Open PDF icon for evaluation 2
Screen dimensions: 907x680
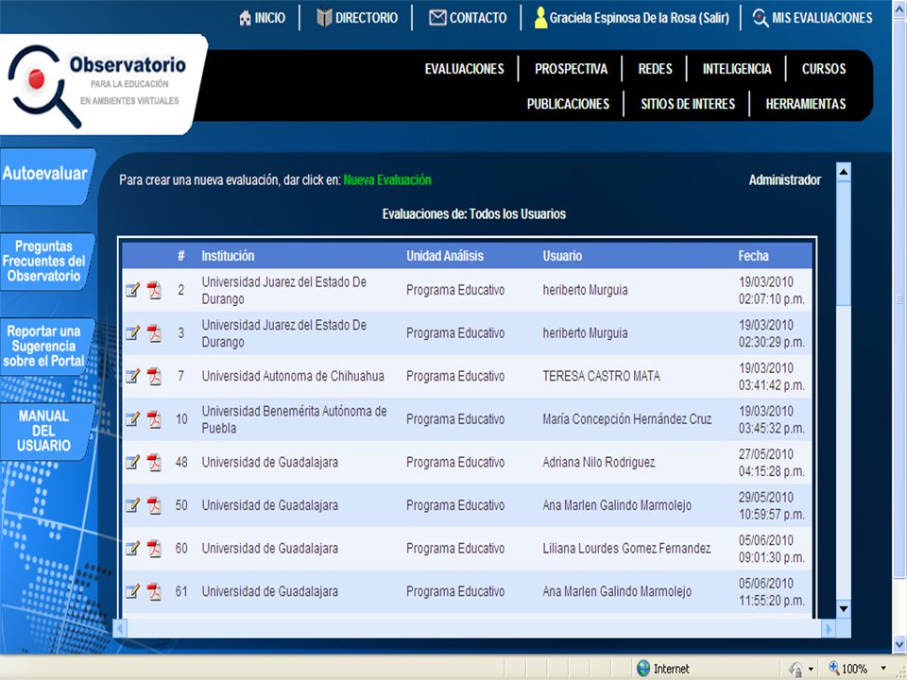click(154, 290)
